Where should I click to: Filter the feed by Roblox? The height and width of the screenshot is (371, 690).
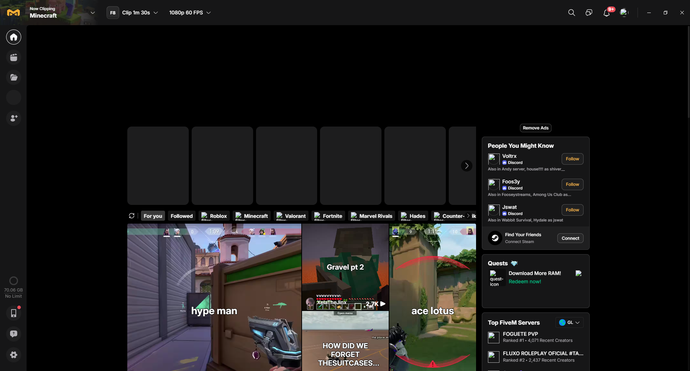pos(214,216)
